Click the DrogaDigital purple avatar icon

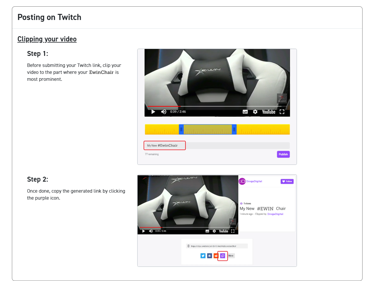pyautogui.click(x=242, y=181)
